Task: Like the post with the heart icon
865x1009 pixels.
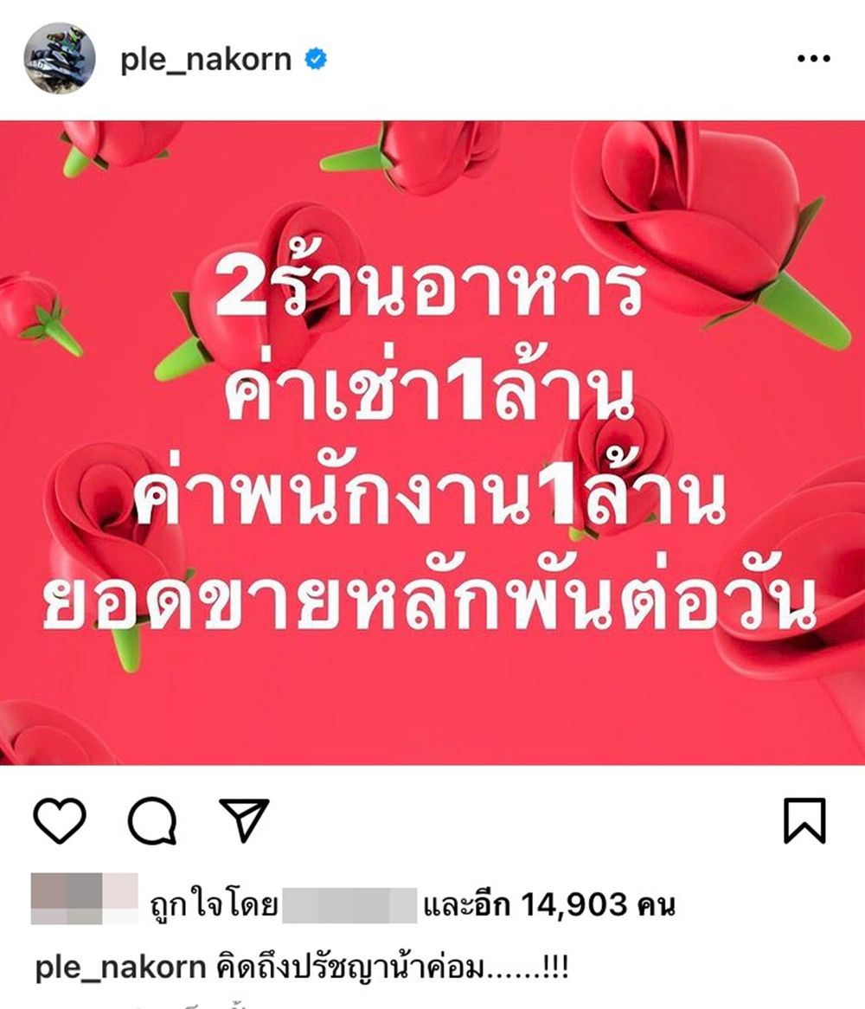Action: pyautogui.click(x=59, y=820)
